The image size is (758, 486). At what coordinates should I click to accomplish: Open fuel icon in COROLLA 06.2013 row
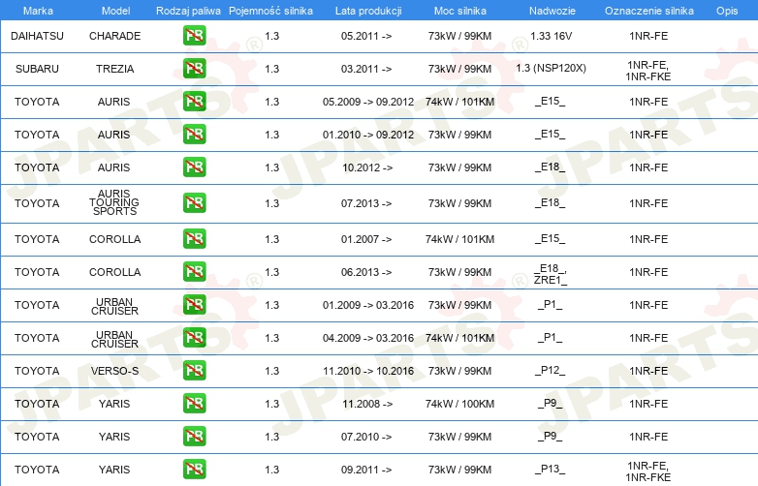tap(194, 272)
